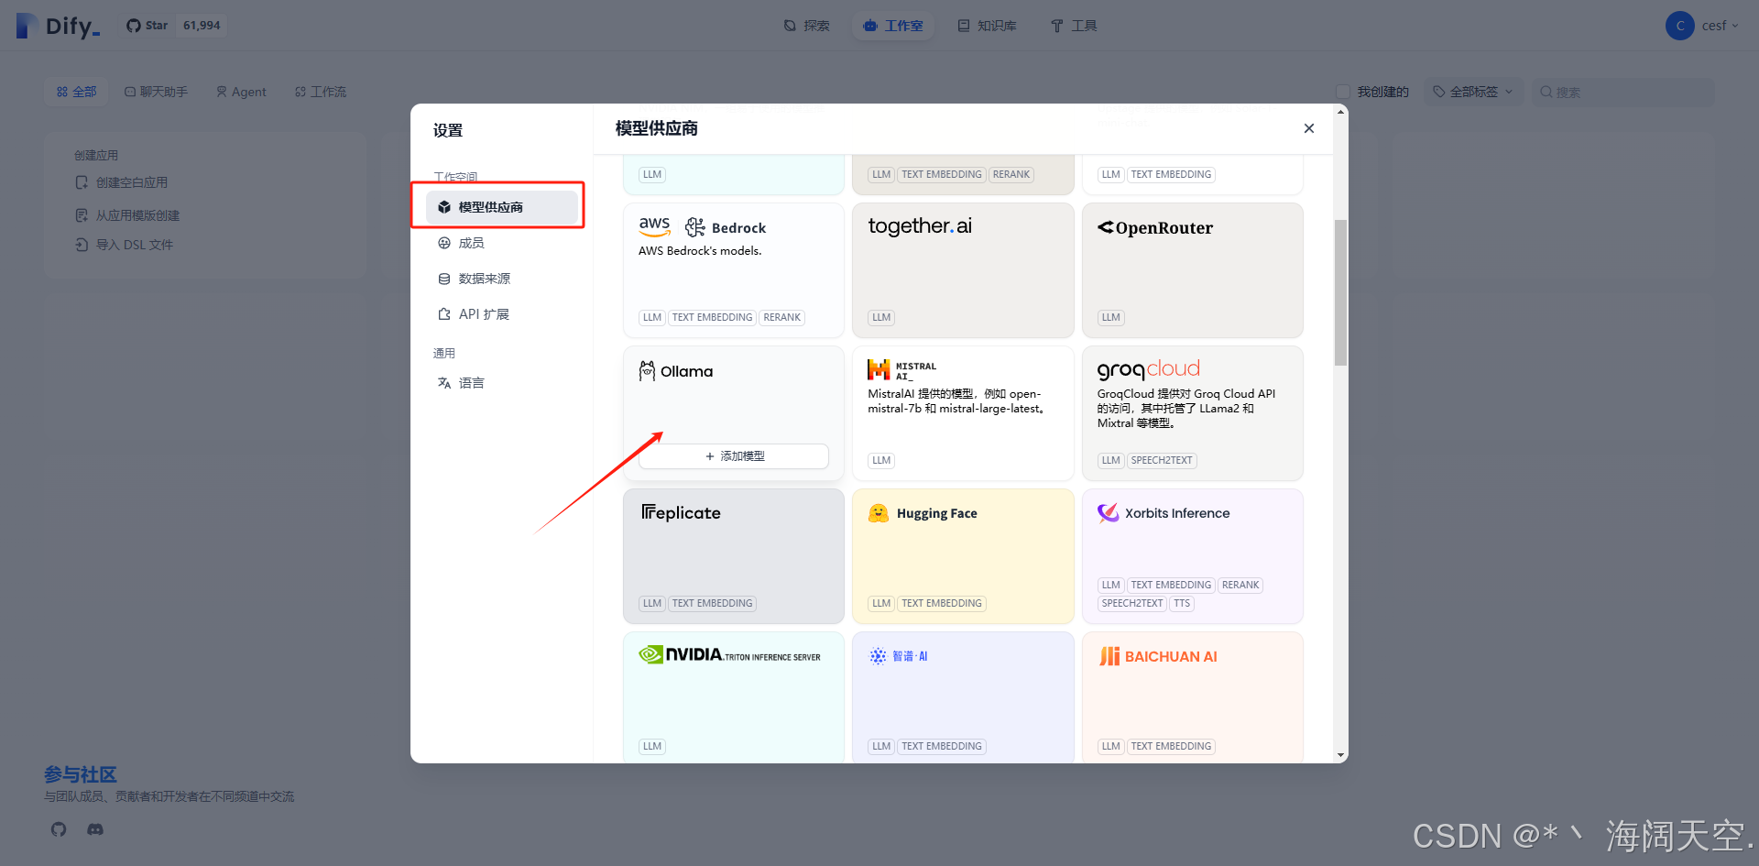Click SPEECH2TEXT tag on groqcloud card
The image size is (1759, 866).
click(1162, 460)
